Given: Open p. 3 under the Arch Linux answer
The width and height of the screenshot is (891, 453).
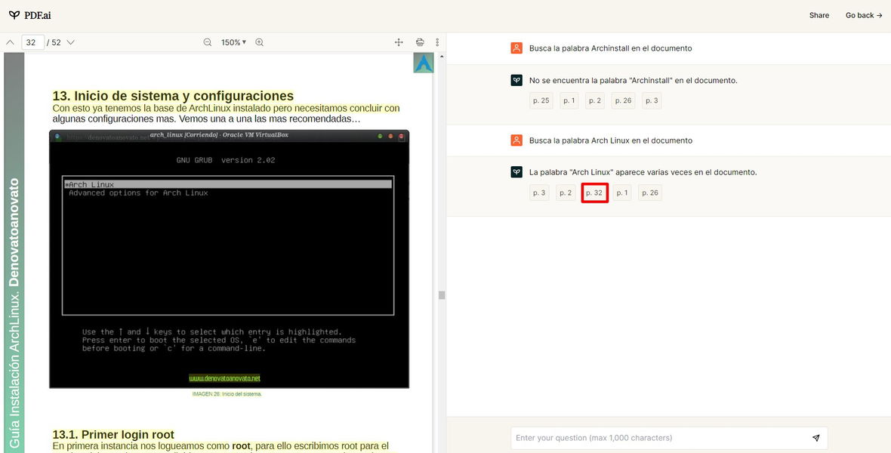Looking at the screenshot, I should coord(539,193).
